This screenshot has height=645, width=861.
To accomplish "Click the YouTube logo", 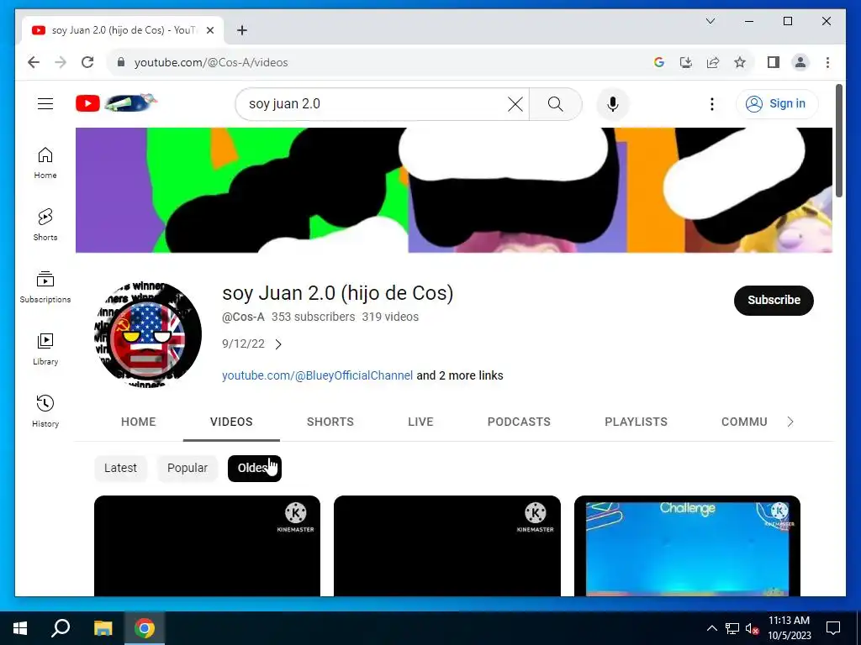I will click(116, 102).
